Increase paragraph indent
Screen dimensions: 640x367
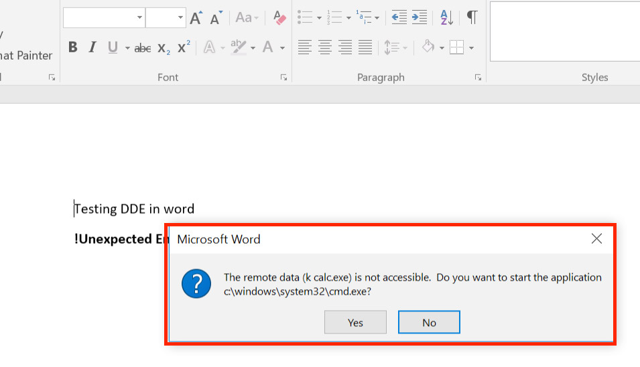point(420,17)
